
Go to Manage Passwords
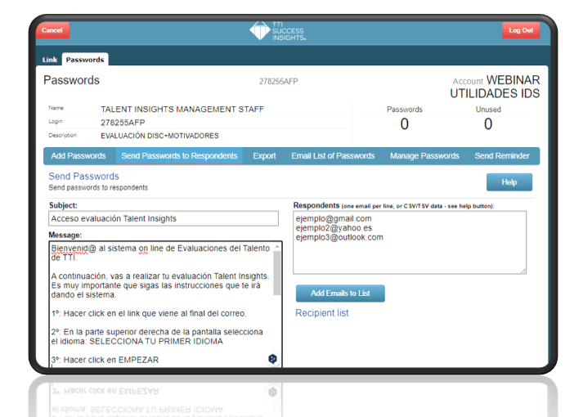(424, 156)
